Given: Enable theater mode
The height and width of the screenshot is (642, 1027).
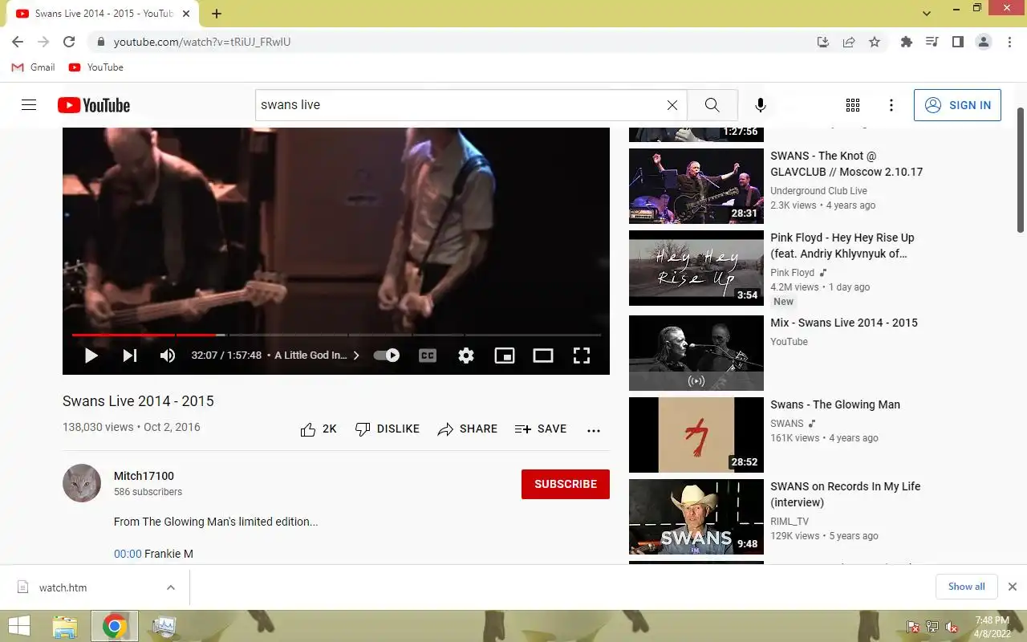Looking at the screenshot, I should (543, 356).
